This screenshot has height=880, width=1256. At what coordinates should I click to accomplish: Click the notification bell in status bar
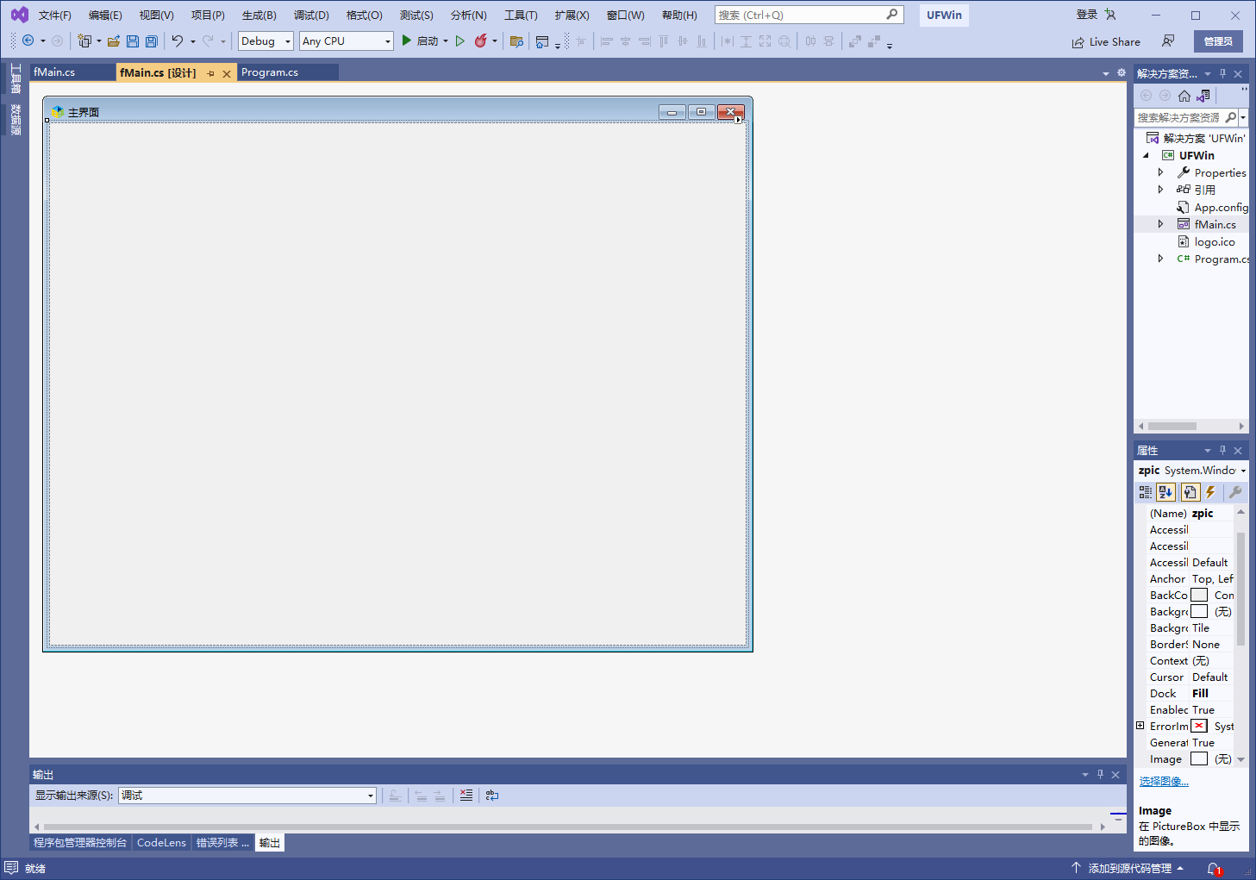click(1214, 868)
